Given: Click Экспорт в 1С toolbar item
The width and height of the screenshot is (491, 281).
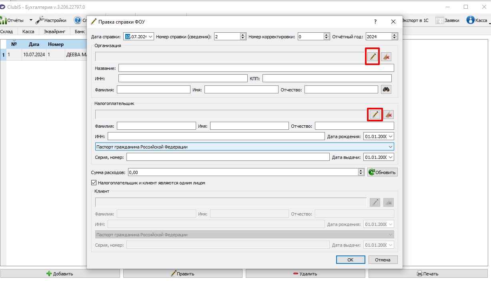Looking at the screenshot, I should pos(415,20).
